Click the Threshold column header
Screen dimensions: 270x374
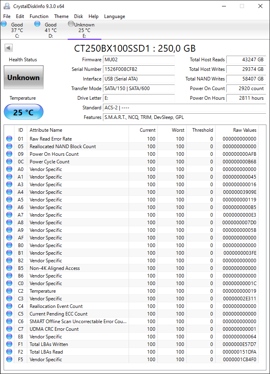[x=201, y=130]
